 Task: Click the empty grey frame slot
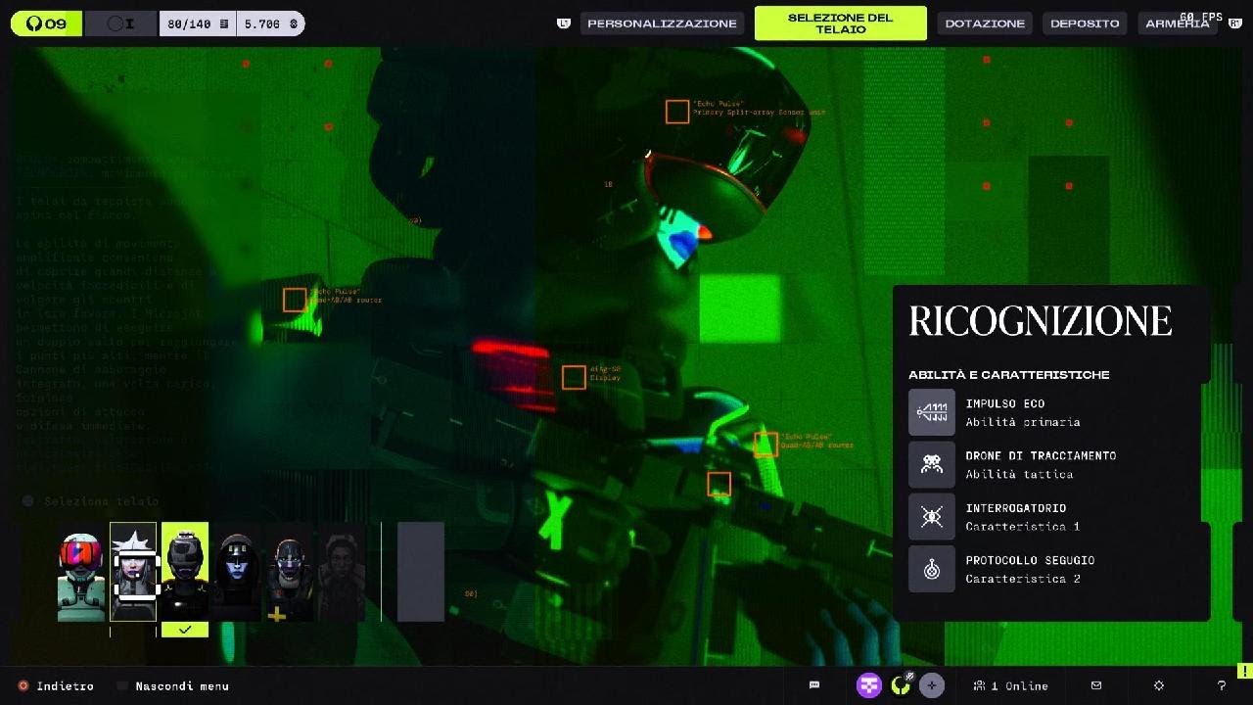[x=421, y=572]
